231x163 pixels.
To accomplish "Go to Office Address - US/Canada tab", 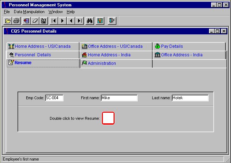I will click(115, 46).
